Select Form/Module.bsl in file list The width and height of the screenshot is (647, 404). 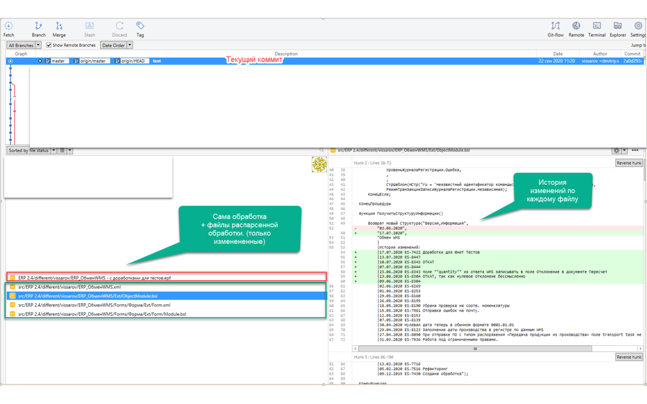[x=101, y=314]
